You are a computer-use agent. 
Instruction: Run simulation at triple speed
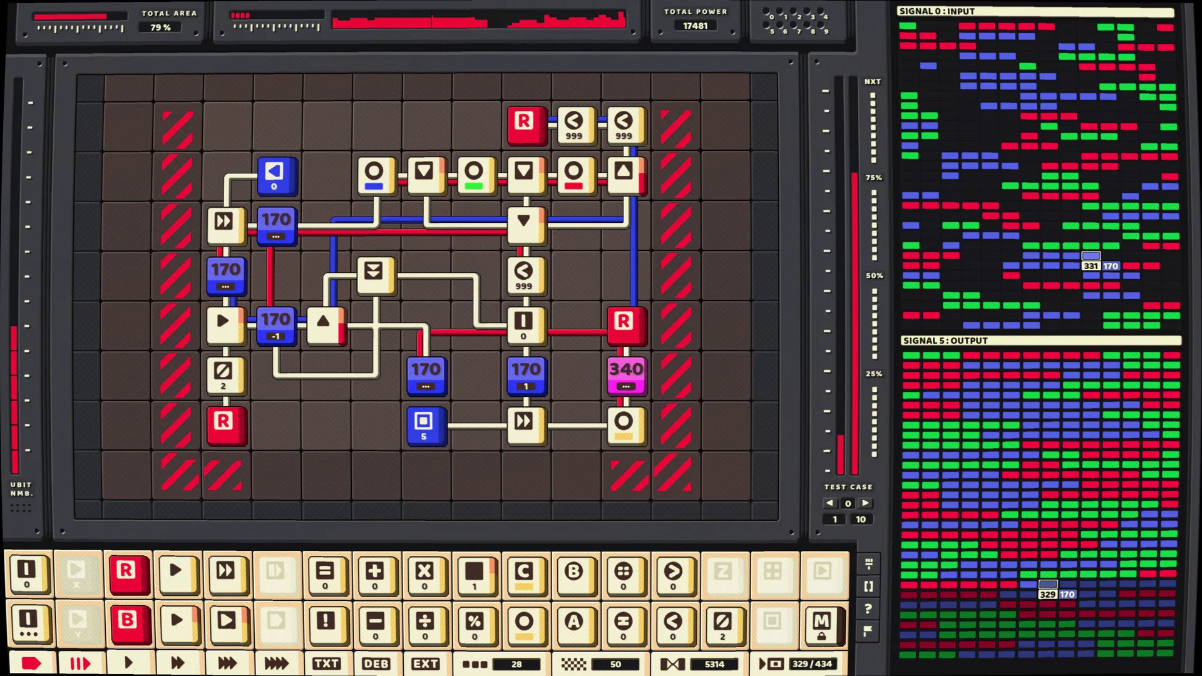click(x=227, y=663)
